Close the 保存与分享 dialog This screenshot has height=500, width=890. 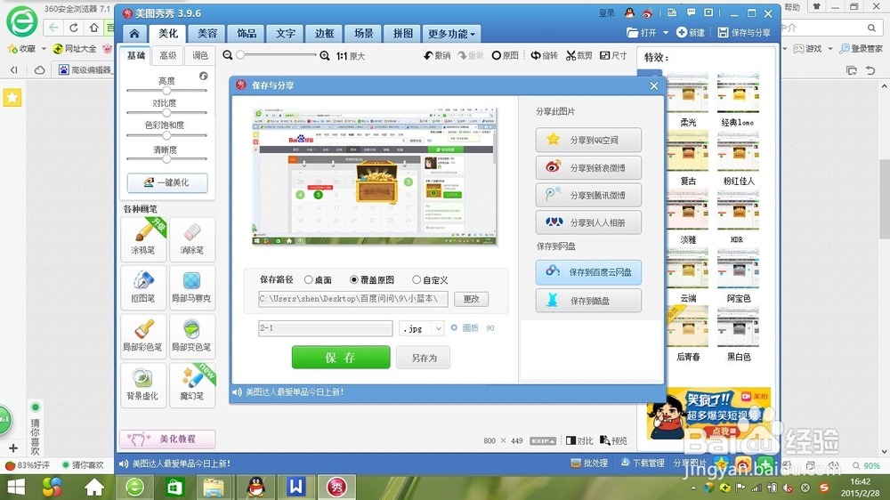(654, 85)
